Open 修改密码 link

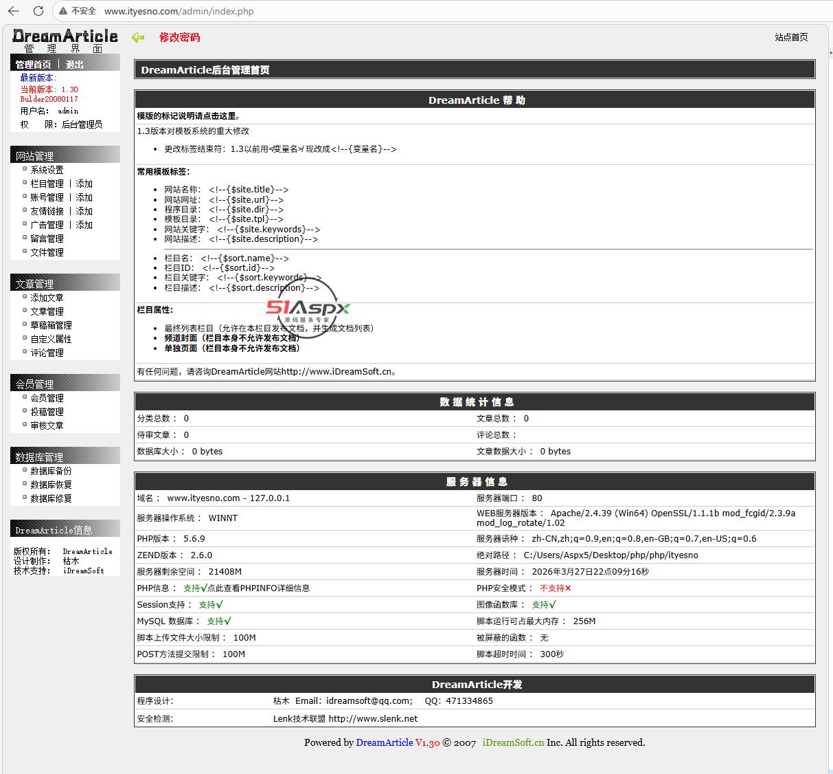(x=180, y=37)
